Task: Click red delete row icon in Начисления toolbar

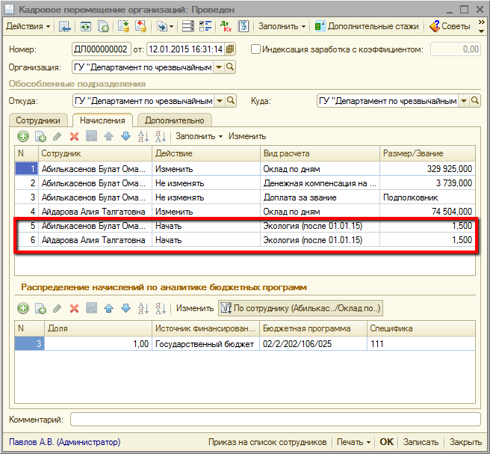Action: (x=74, y=136)
